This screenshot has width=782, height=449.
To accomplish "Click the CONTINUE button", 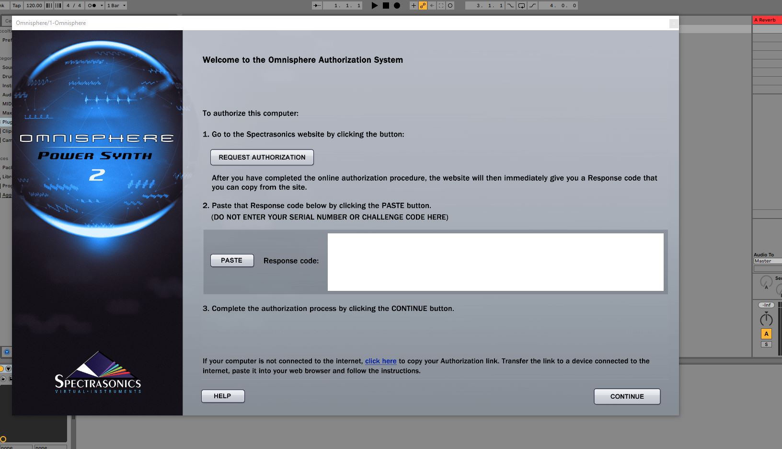I will pos(627,396).
